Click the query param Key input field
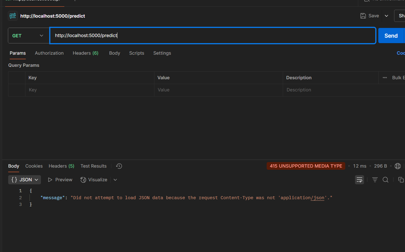This screenshot has width=405, height=252. [x=89, y=90]
